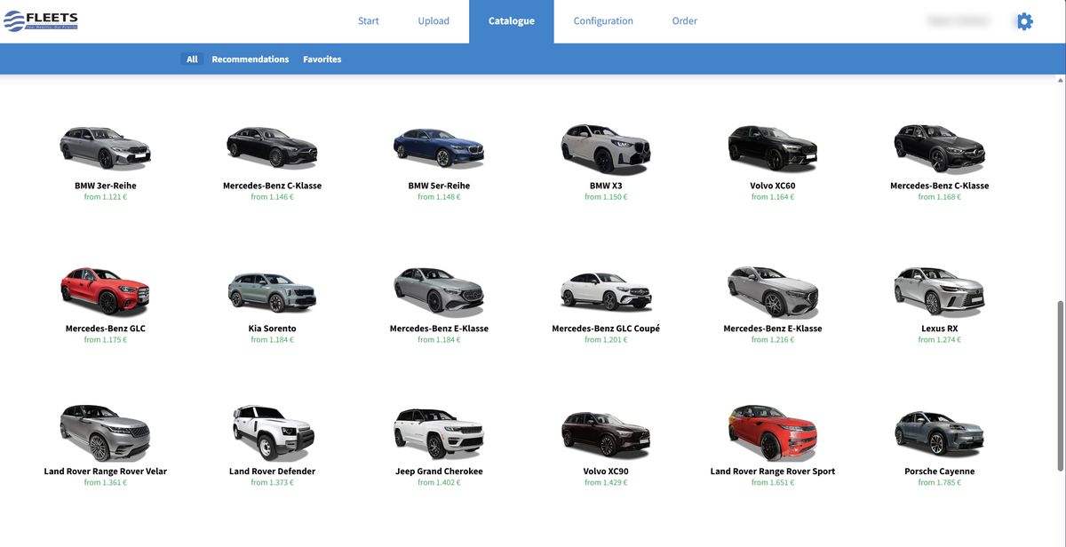Open Kia Sorento car image

272,291
